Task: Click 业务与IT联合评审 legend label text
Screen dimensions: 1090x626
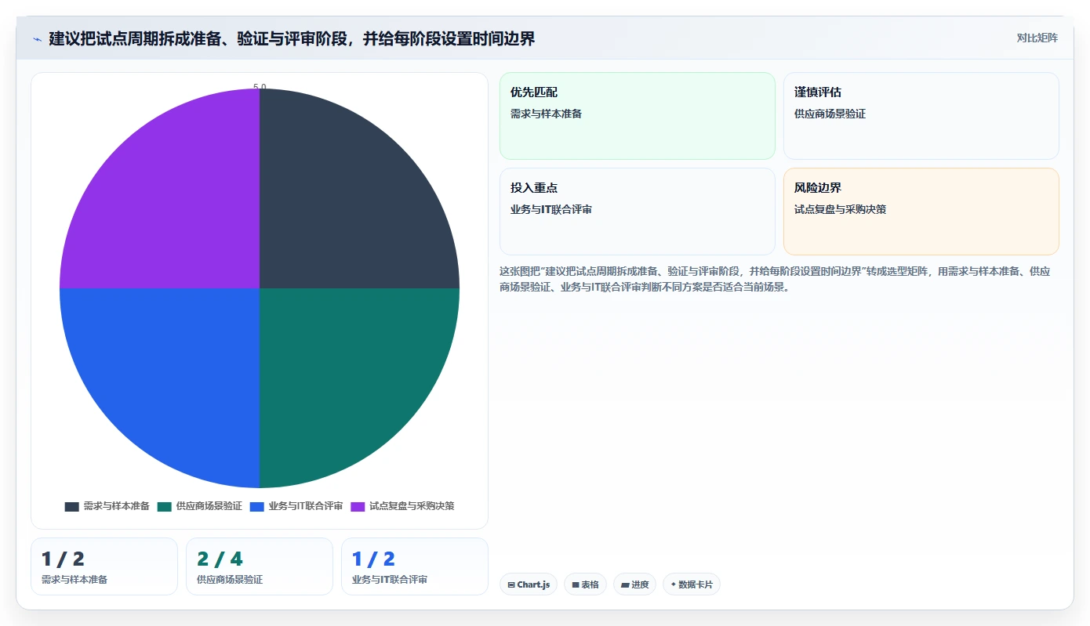Action: tap(306, 506)
